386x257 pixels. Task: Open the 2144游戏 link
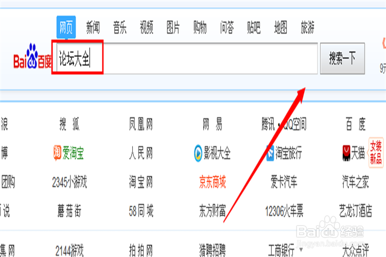tap(69, 250)
